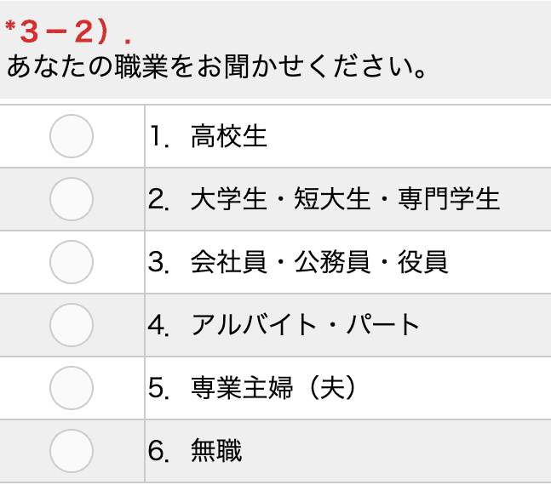The image size is (551, 485).
Task: Select the 専業主婦(夫) radio button
Action: tap(72, 388)
